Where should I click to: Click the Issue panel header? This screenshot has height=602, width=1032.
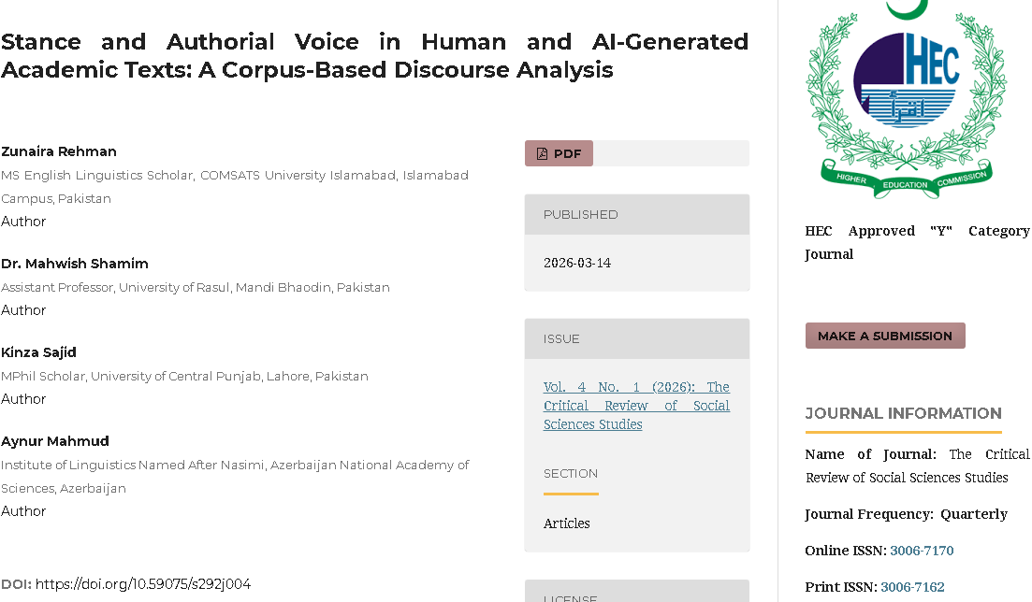[636, 339]
